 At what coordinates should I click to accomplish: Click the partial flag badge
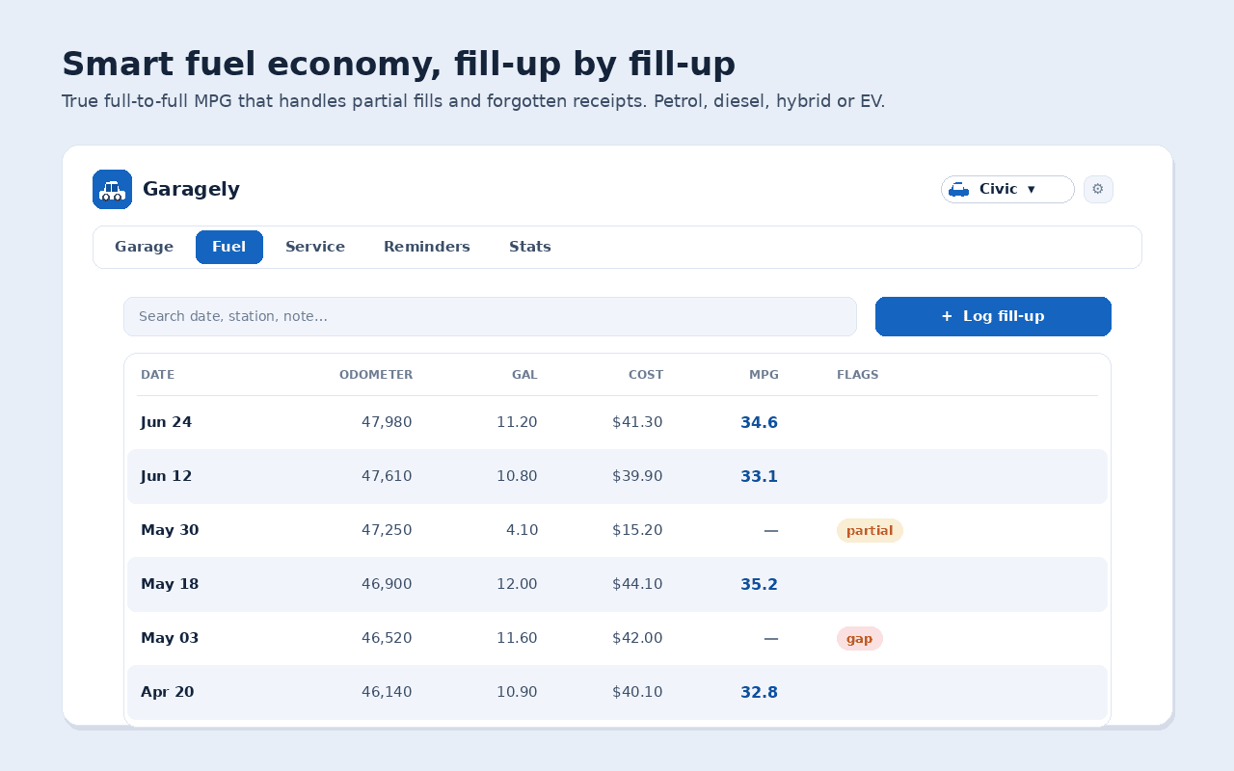point(870,530)
